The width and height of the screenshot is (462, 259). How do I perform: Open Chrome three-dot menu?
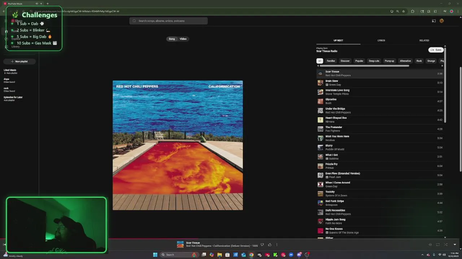(457, 11)
